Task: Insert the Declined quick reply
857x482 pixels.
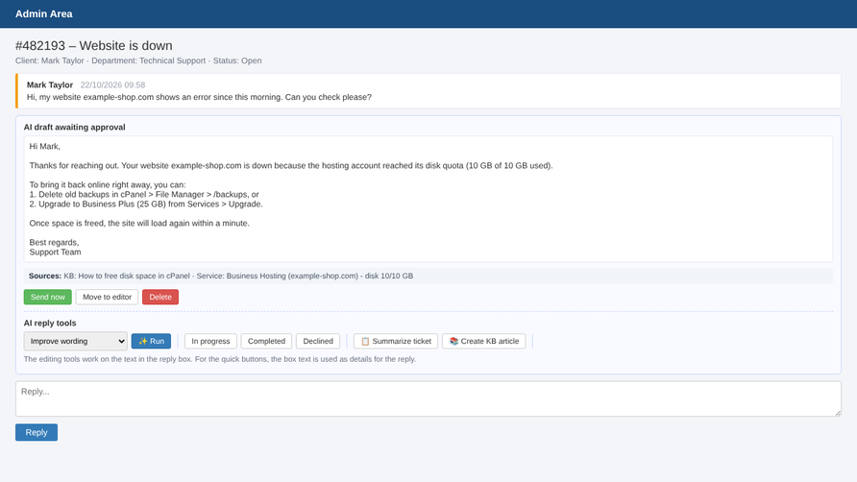Action: pyautogui.click(x=318, y=341)
